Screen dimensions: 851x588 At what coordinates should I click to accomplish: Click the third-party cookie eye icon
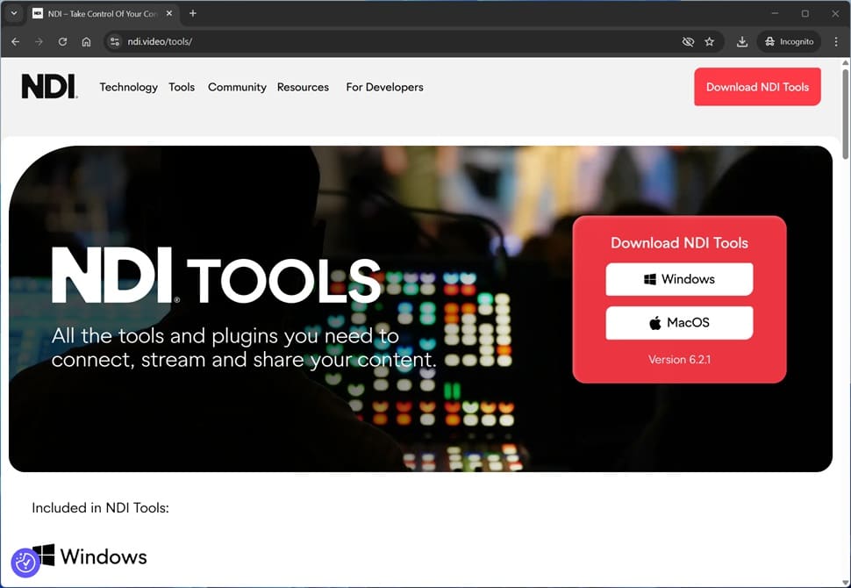[x=688, y=41]
